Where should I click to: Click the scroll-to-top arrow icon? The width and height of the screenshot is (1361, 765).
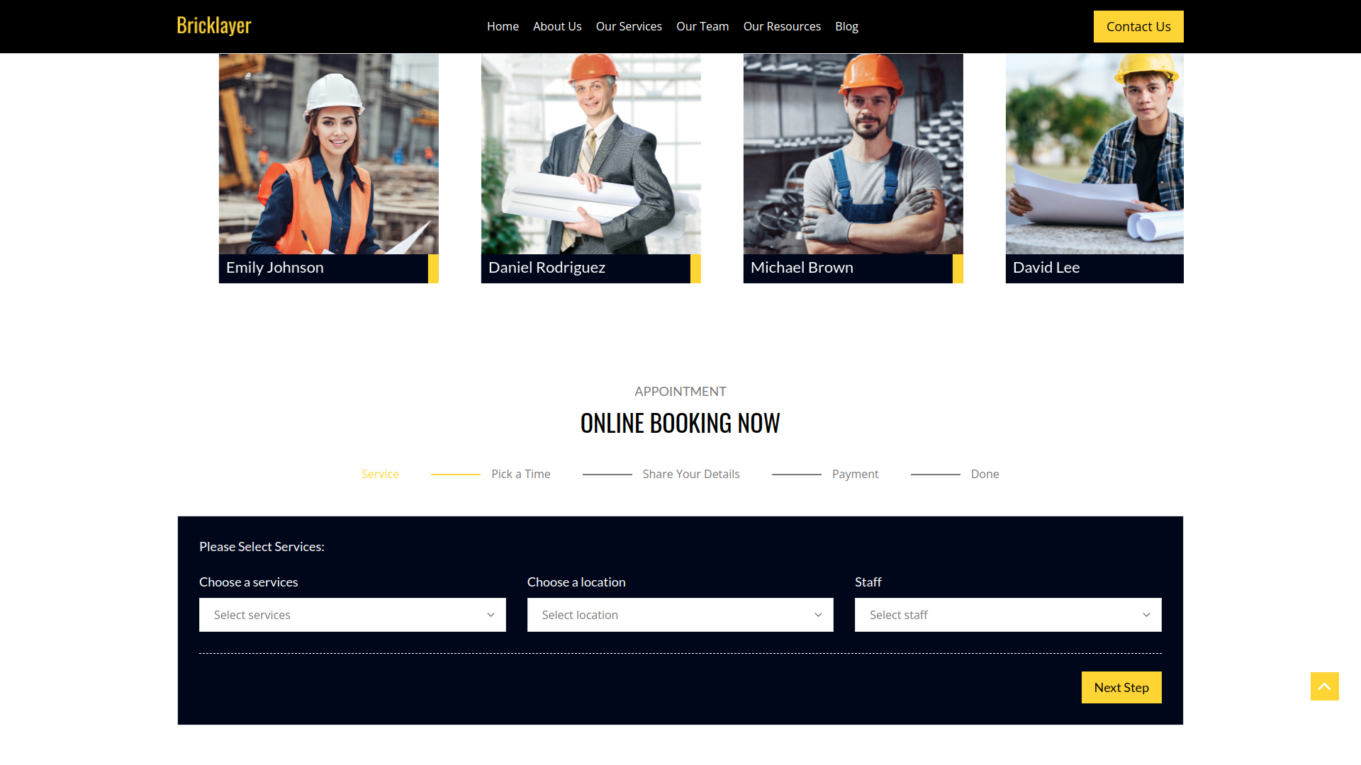pos(1324,686)
